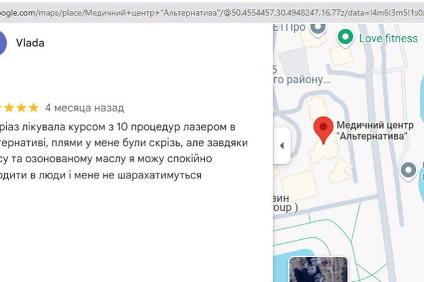Image resolution: width=424 pixels, height=282 pixels.
Task: Open reviewer Vlada's profile avatar
Action: [2, 43]
